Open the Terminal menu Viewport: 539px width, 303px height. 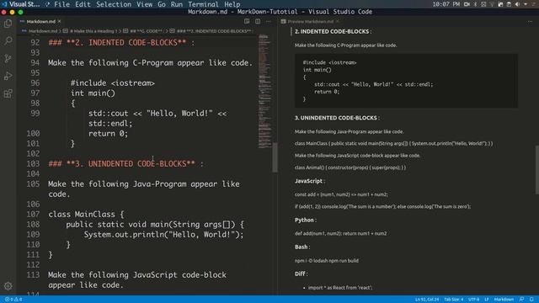203,4
